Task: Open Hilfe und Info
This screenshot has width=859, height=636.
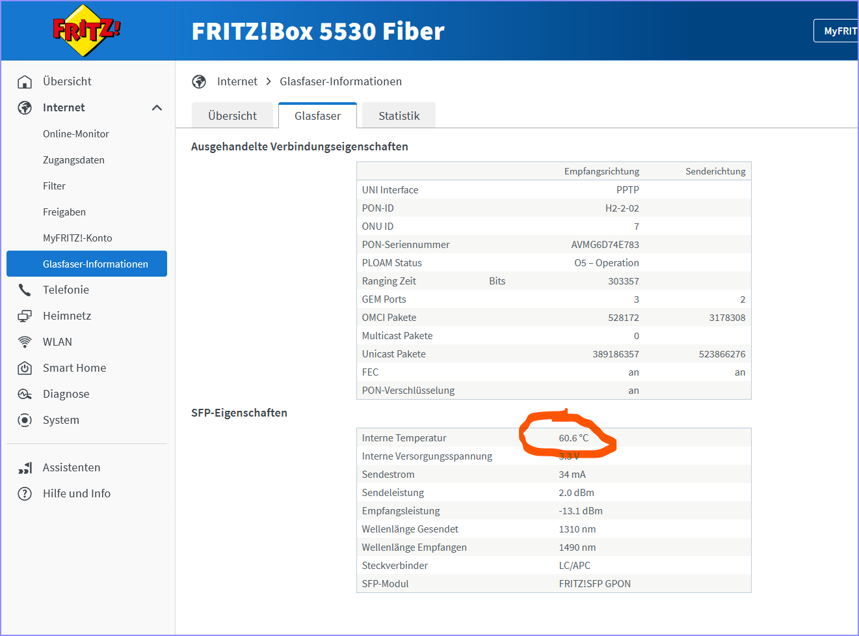Action: (x=77, y=493)
